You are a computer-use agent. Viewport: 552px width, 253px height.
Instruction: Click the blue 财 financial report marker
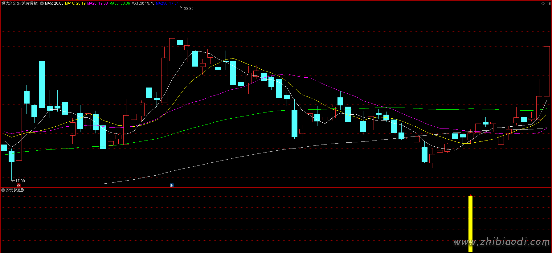click(x=172, y=185)
